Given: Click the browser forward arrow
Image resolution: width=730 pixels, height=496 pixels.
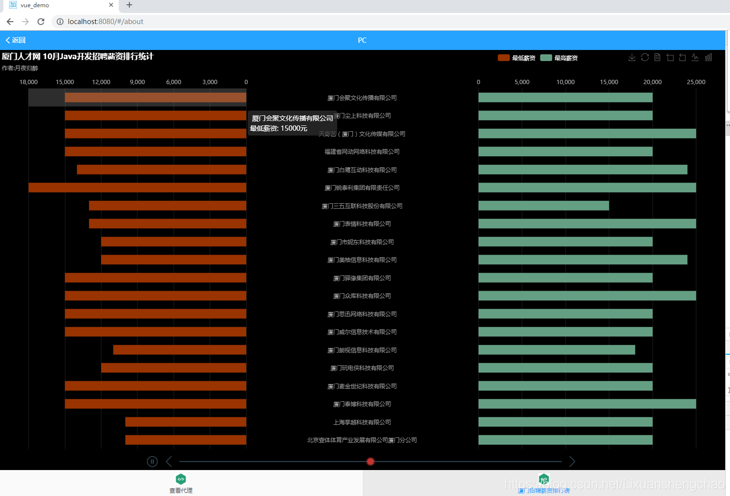Looking at the screenshot, I should [25, 22].
